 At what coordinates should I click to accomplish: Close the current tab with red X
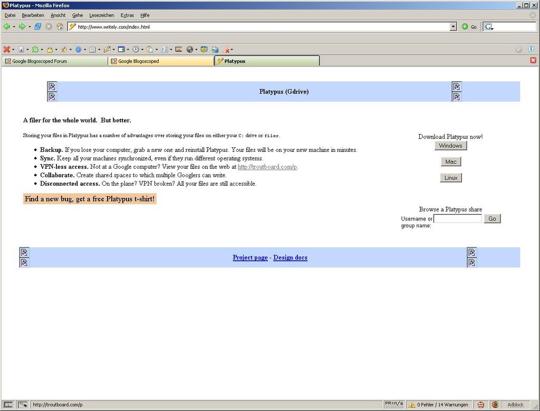pyautogui.click(x=533, y=60)
